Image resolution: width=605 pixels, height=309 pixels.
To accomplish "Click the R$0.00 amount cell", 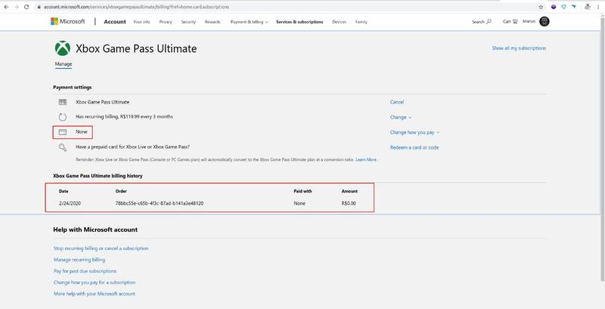I will tap(349, 203).
